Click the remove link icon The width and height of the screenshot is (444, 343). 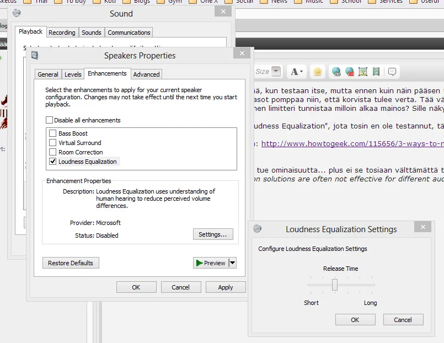pyautogui.click(x=349, y=72)
